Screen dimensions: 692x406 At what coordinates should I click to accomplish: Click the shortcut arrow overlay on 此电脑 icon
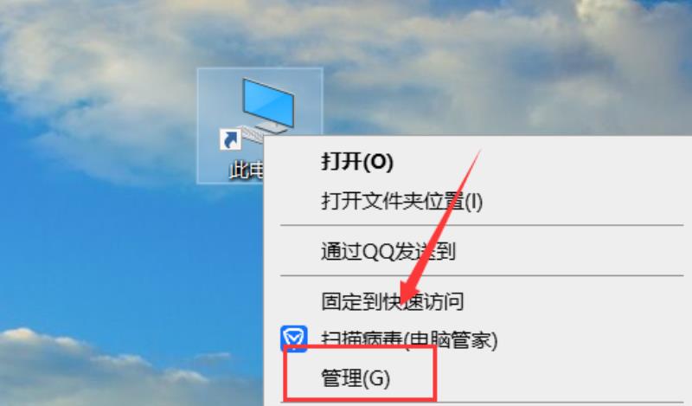click(230, 139)
